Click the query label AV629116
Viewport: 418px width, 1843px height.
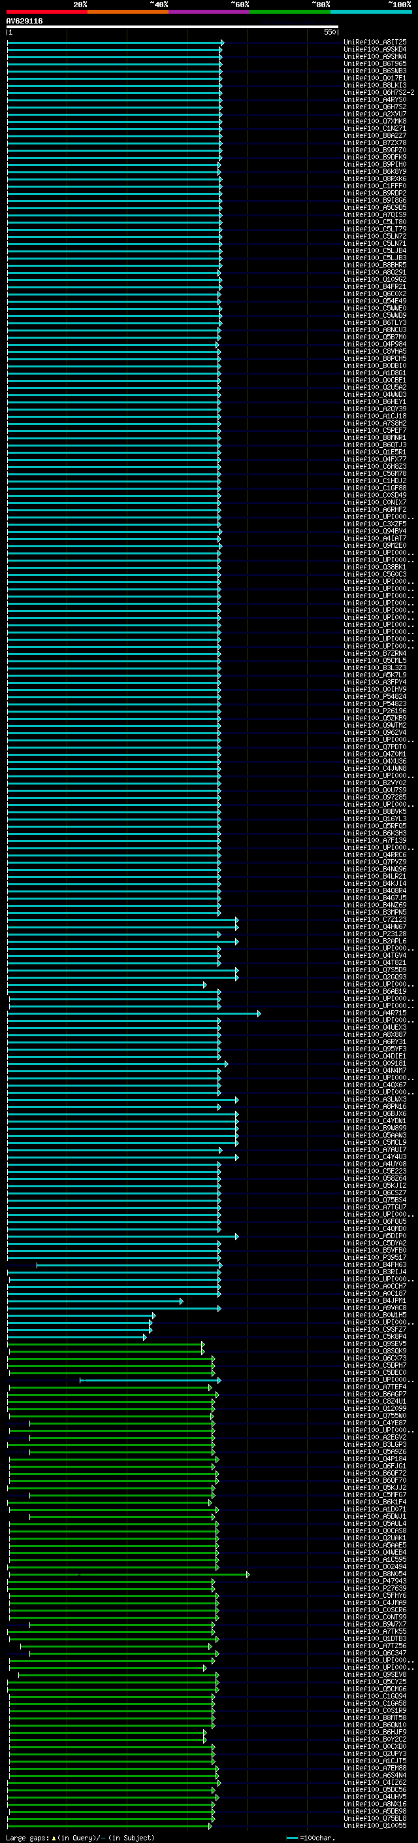point(24,21)
